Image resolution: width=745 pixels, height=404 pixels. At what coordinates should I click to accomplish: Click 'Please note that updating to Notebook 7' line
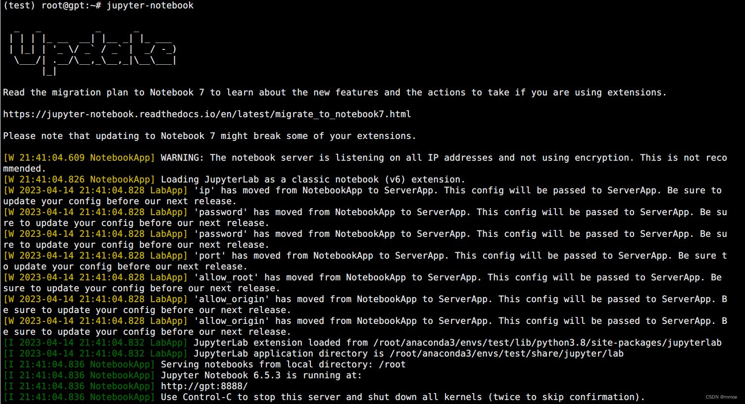point(209,136)
